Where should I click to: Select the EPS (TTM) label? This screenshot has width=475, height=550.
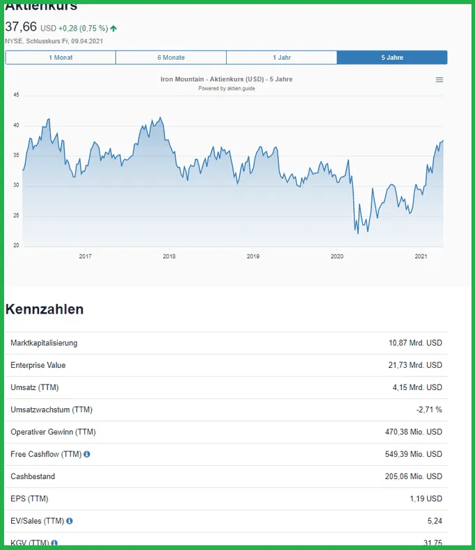tap(29, 499)
